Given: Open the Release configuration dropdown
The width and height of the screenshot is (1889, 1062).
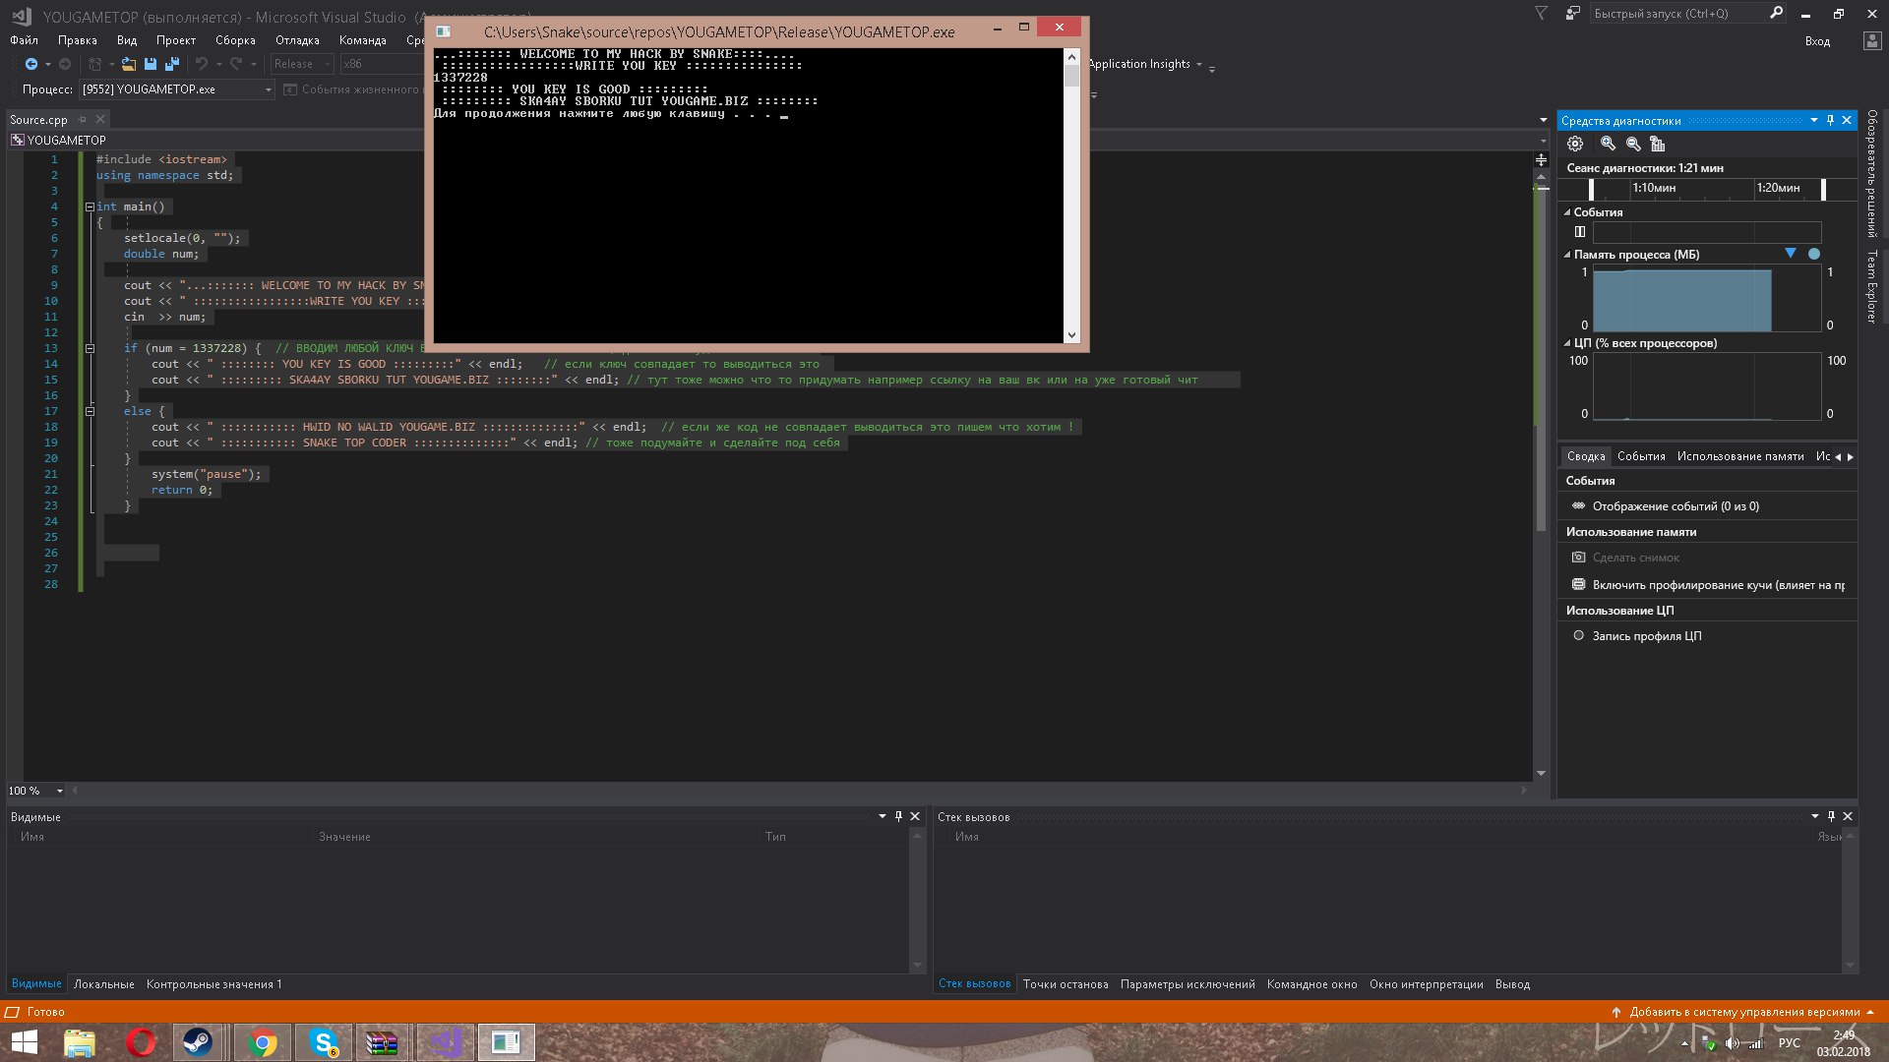Looking at the screenshot, I should point(302,64).
